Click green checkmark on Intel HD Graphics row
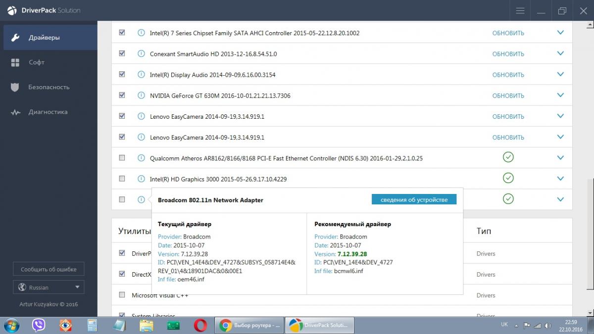Screen dimensions: 594x334 click(508, 178)
